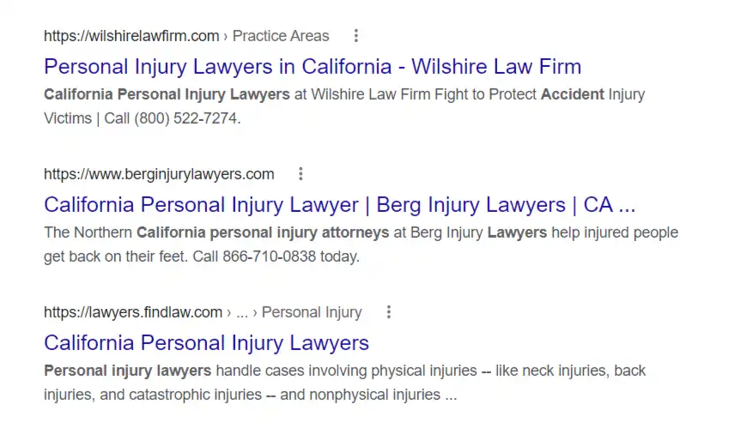Open the three-dot menu beside wilshirelawfirm.com
The image size is (753, 423).
(355, 35)
